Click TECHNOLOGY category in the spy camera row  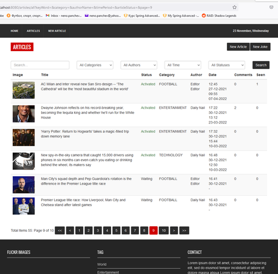171,155
